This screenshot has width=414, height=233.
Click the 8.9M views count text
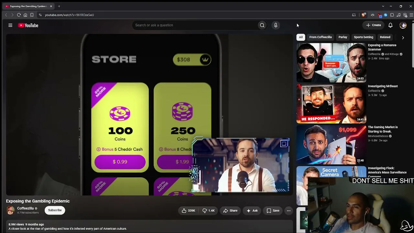[x=16, y=224]
